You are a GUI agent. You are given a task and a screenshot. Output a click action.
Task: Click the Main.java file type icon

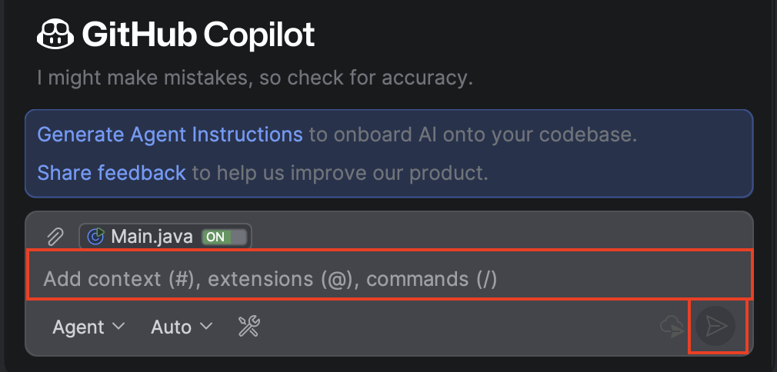pyautogui.click(x=96, y=237)
